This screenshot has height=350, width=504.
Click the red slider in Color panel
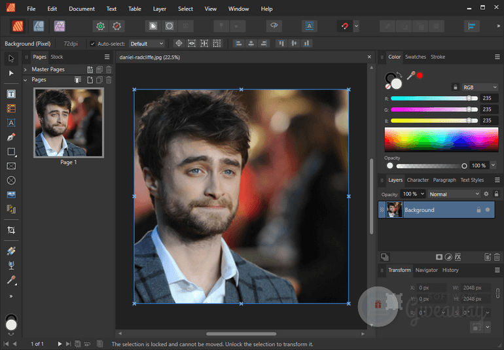(x=434, y=98)
